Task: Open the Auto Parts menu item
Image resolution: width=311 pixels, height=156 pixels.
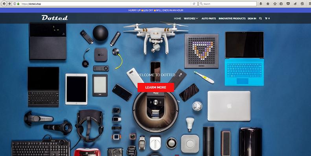Action: click(x=209, y=18)
